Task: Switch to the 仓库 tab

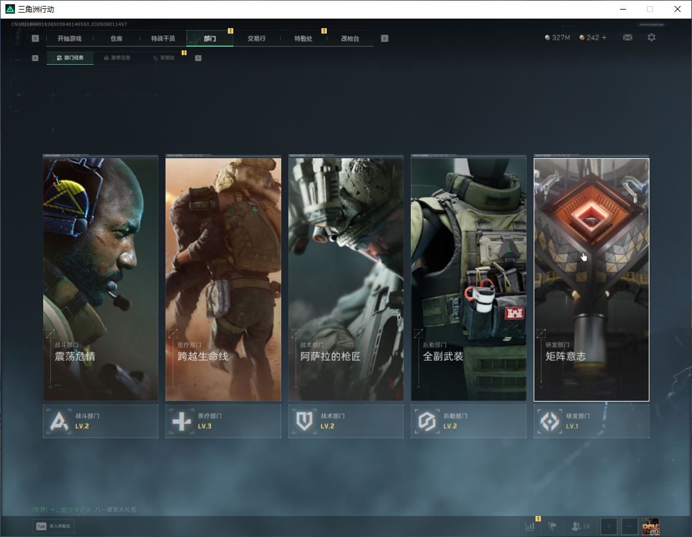Action: point(116,38)
